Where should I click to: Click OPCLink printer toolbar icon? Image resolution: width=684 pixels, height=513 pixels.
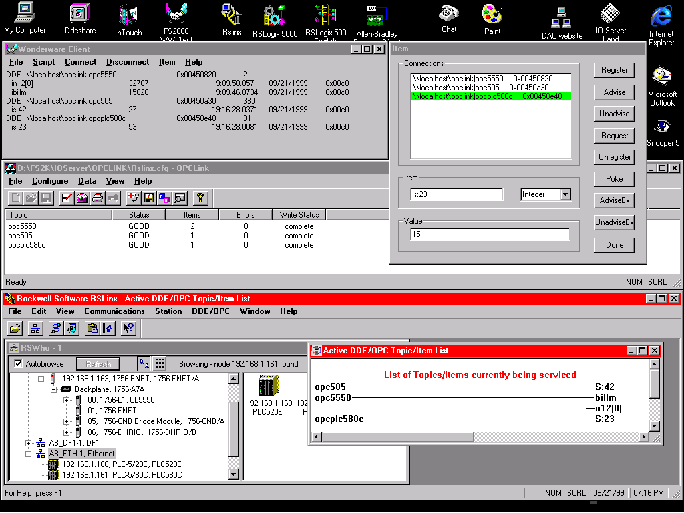98,198
